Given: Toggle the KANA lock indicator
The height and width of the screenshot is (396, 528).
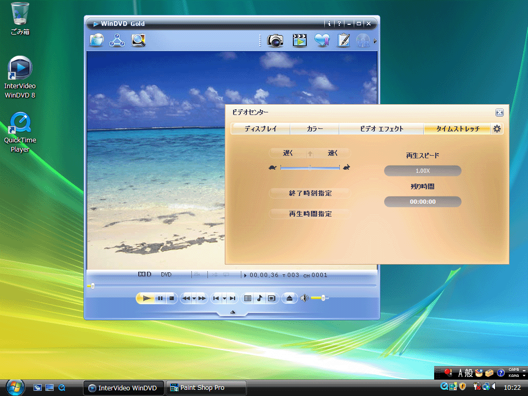Looking at the screenshot, I should click(x=514, y=375).
